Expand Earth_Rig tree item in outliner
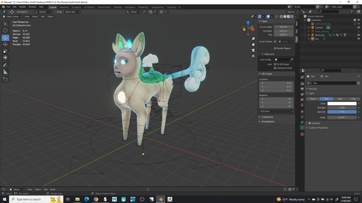The width and height of the screenshot is (362, 203). pos(309,35)
